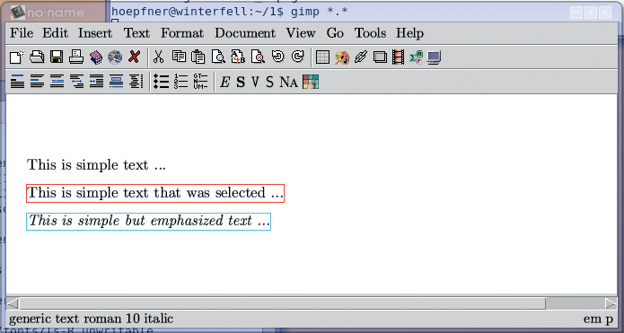Insert a link with the chain icon
The image size is (624, 333).
(x=361, y=57)
